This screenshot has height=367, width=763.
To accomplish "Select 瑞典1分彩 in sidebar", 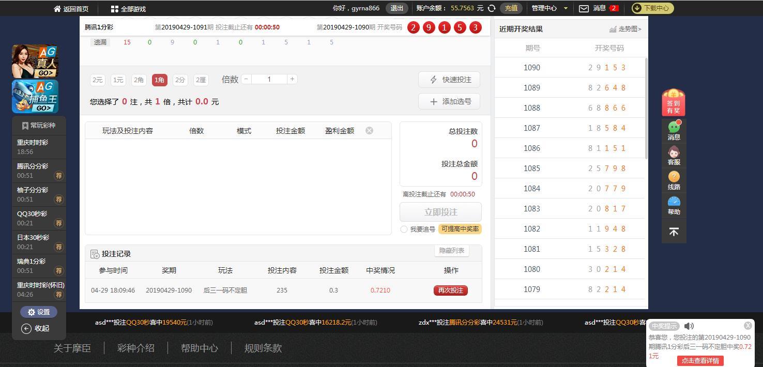I will (39, 266).
